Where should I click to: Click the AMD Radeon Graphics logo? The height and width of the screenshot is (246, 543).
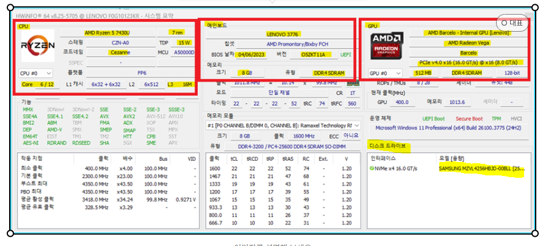[387, 46]
